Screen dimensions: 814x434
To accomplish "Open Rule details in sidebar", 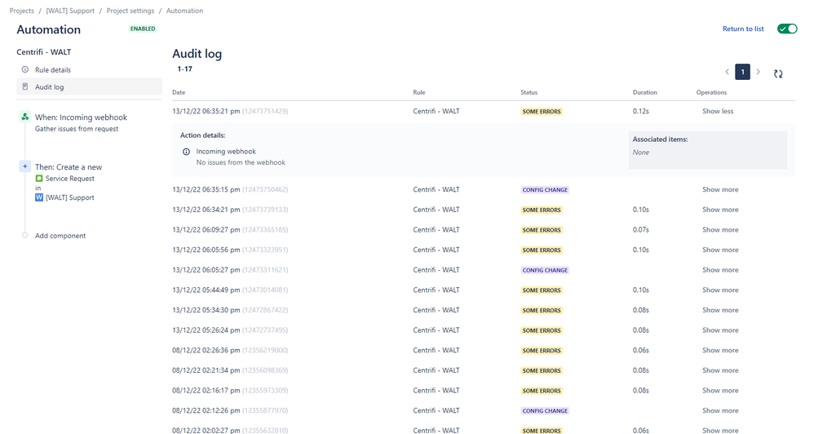I will tap(53, 70).
